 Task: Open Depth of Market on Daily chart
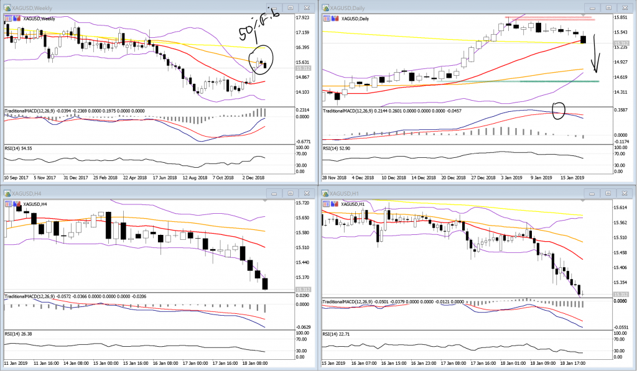pos(335,19)
